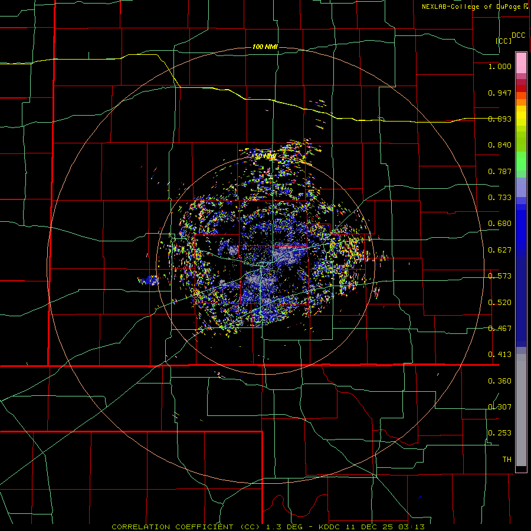Click the 50 NMI range ring label
The height and width of the screenshot is (531, 531).
[265, 156]
